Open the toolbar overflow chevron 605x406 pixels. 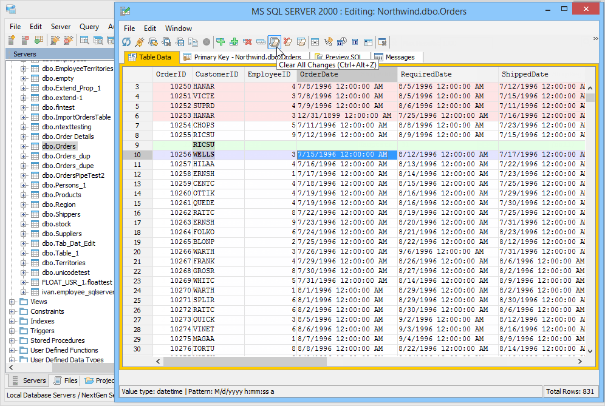click(x=595, y=39)
